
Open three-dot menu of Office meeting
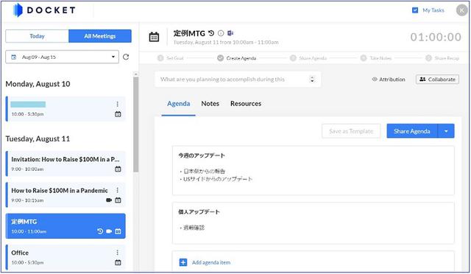click(x=118, y=253)
